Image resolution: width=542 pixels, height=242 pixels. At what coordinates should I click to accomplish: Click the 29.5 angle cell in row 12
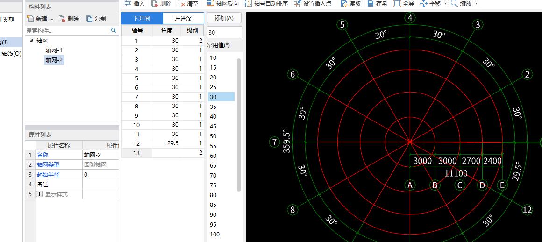click(167, 143)
